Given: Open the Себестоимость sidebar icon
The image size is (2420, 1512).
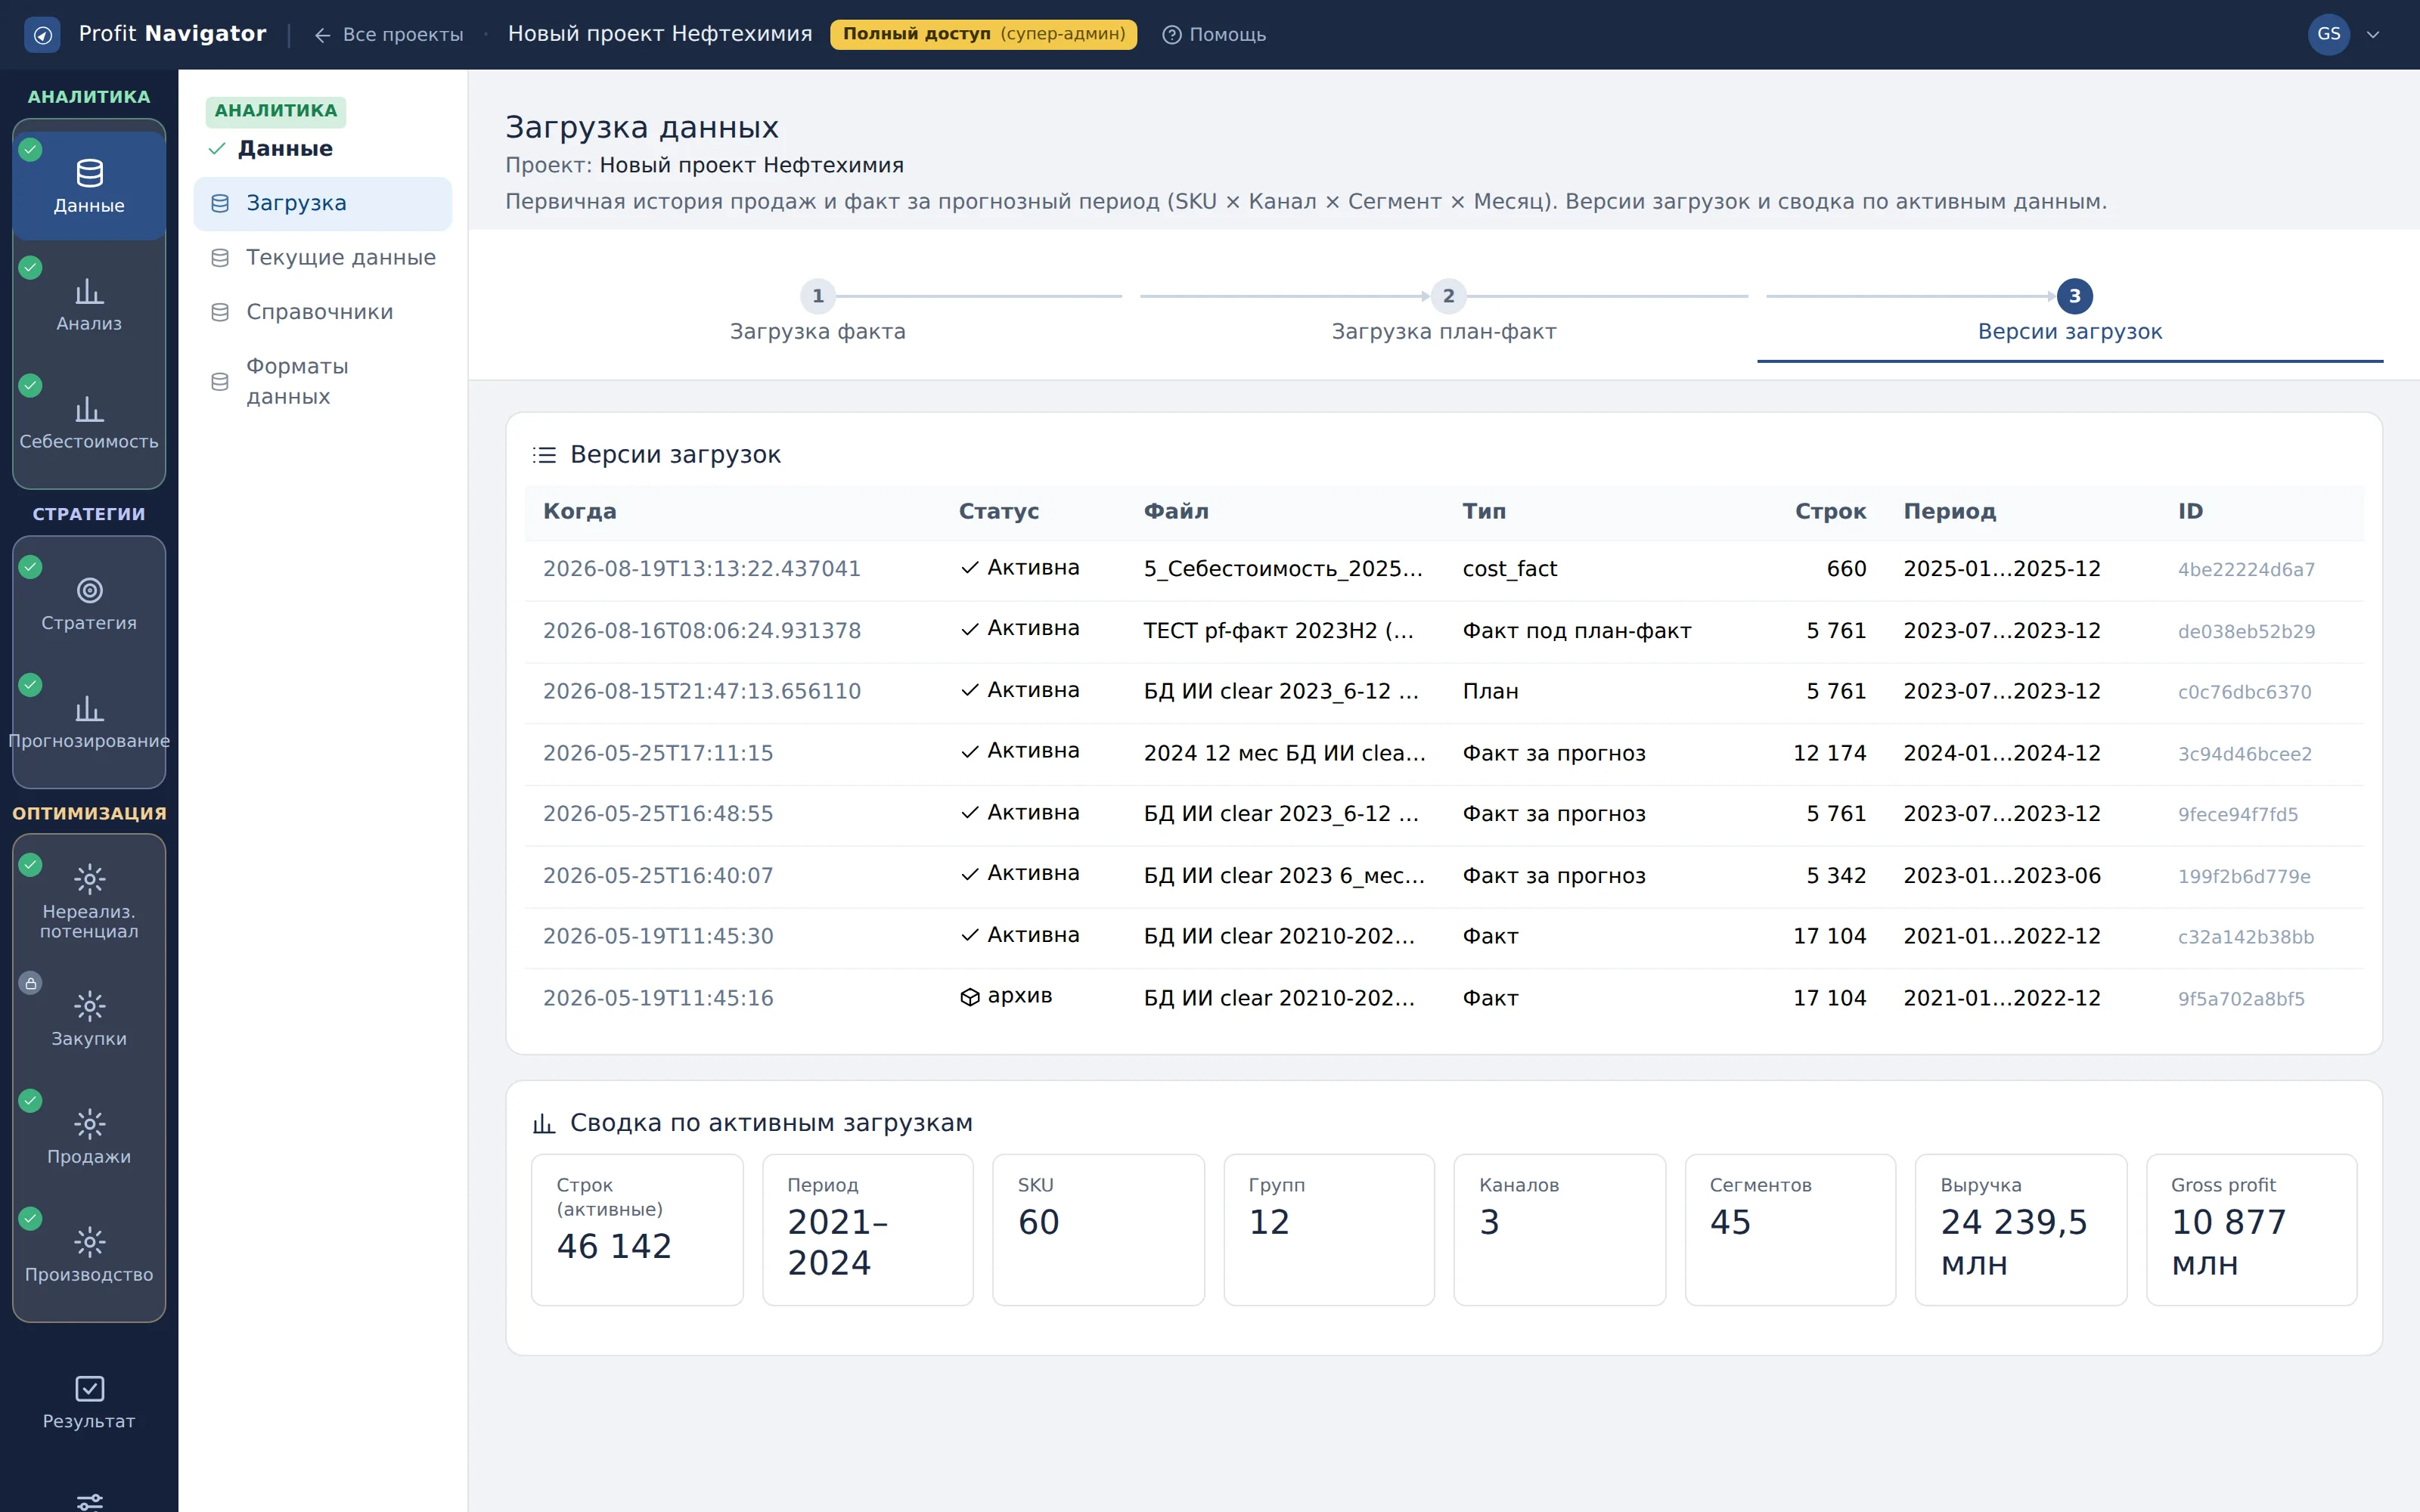Looking at the screenshot, I should (x=89, y=410).
